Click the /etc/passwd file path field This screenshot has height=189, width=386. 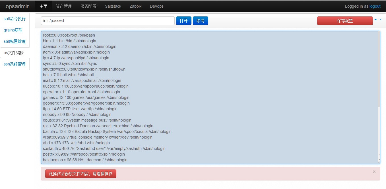108,21
